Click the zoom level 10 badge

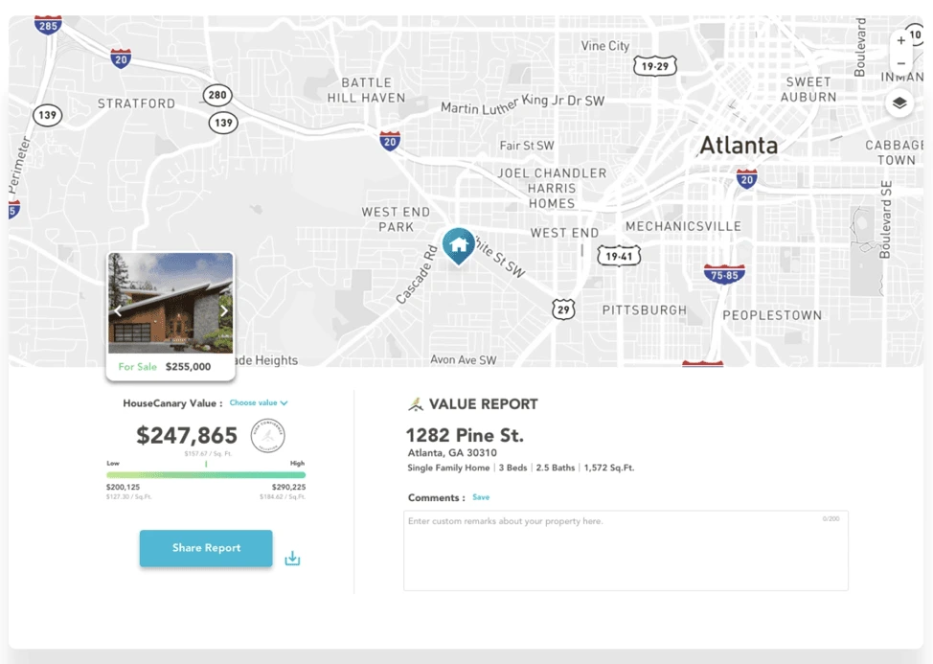918,34
